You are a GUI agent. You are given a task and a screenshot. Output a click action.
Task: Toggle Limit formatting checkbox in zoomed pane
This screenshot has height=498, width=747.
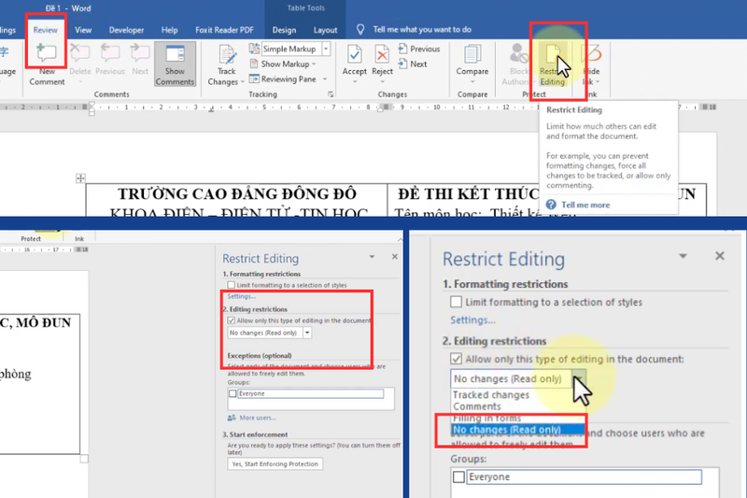point(456,302)
